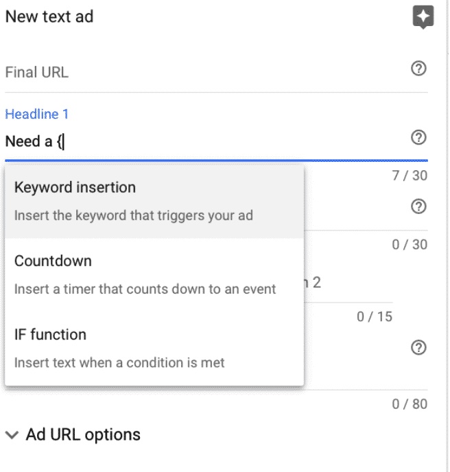Click the Ad URL options label
450x472 pixels.
[83, 435]
